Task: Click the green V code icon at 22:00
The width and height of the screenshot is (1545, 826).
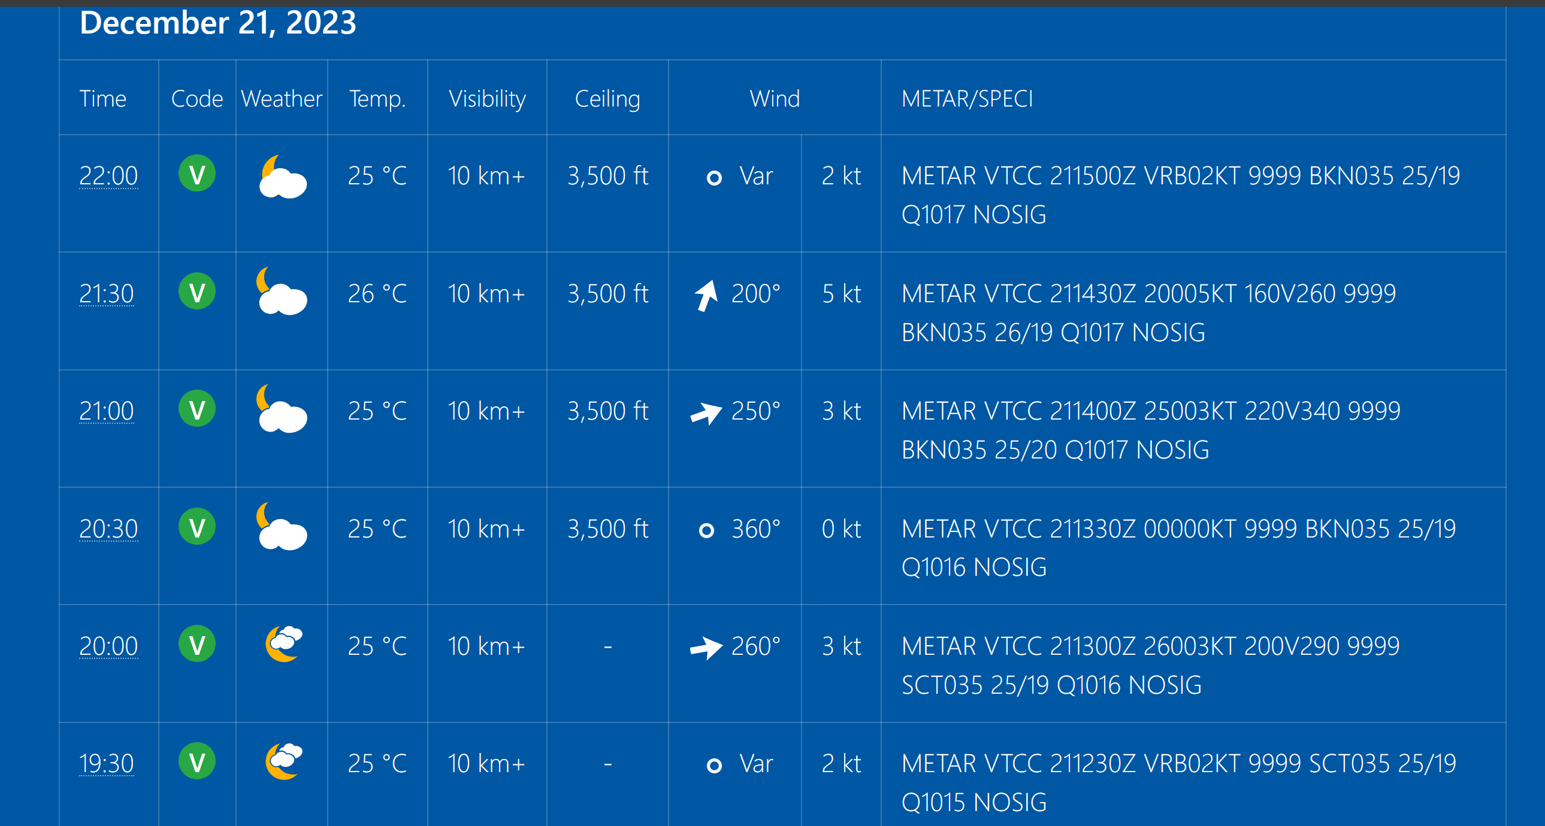Action: click(x=196, y=174)
